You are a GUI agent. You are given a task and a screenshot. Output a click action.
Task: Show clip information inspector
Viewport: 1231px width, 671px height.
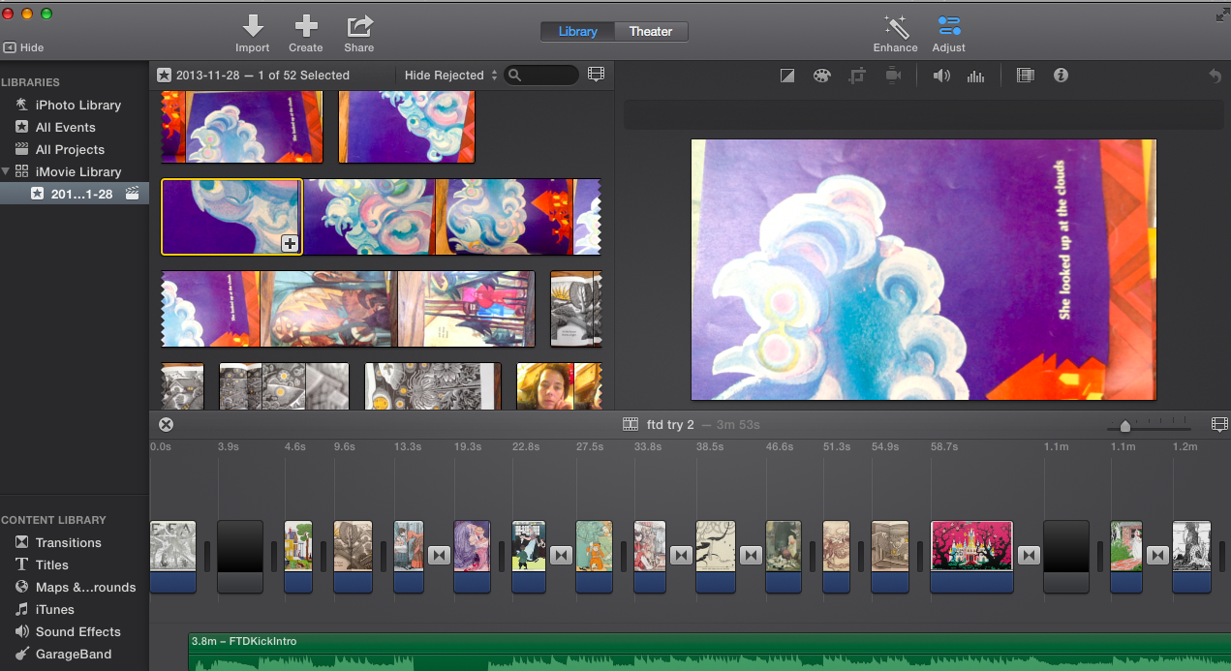pos(1061,75)
